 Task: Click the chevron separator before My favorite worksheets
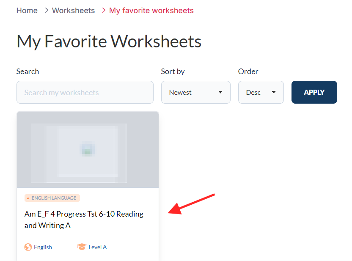pos(104,11)
